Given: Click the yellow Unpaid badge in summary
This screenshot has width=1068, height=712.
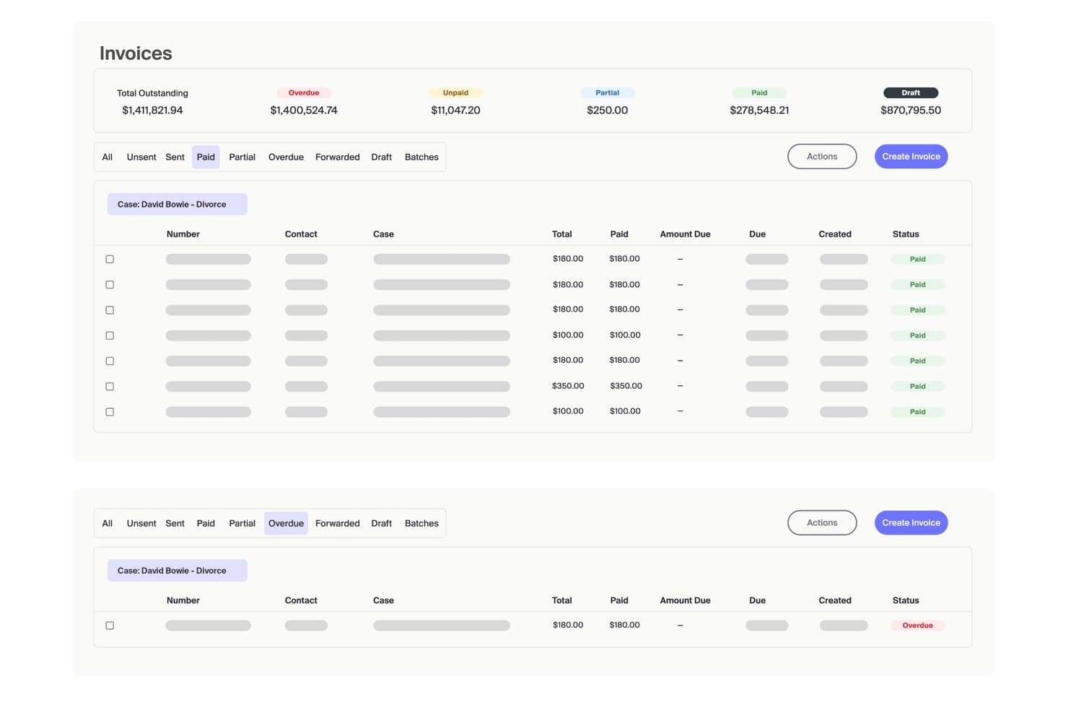Looking at the screenshot, I should pyautogui.click(x=455, y=93).
